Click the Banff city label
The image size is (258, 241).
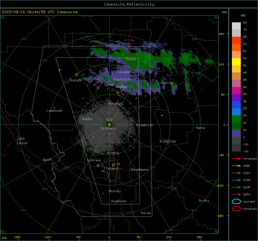[x=47, y=160]
